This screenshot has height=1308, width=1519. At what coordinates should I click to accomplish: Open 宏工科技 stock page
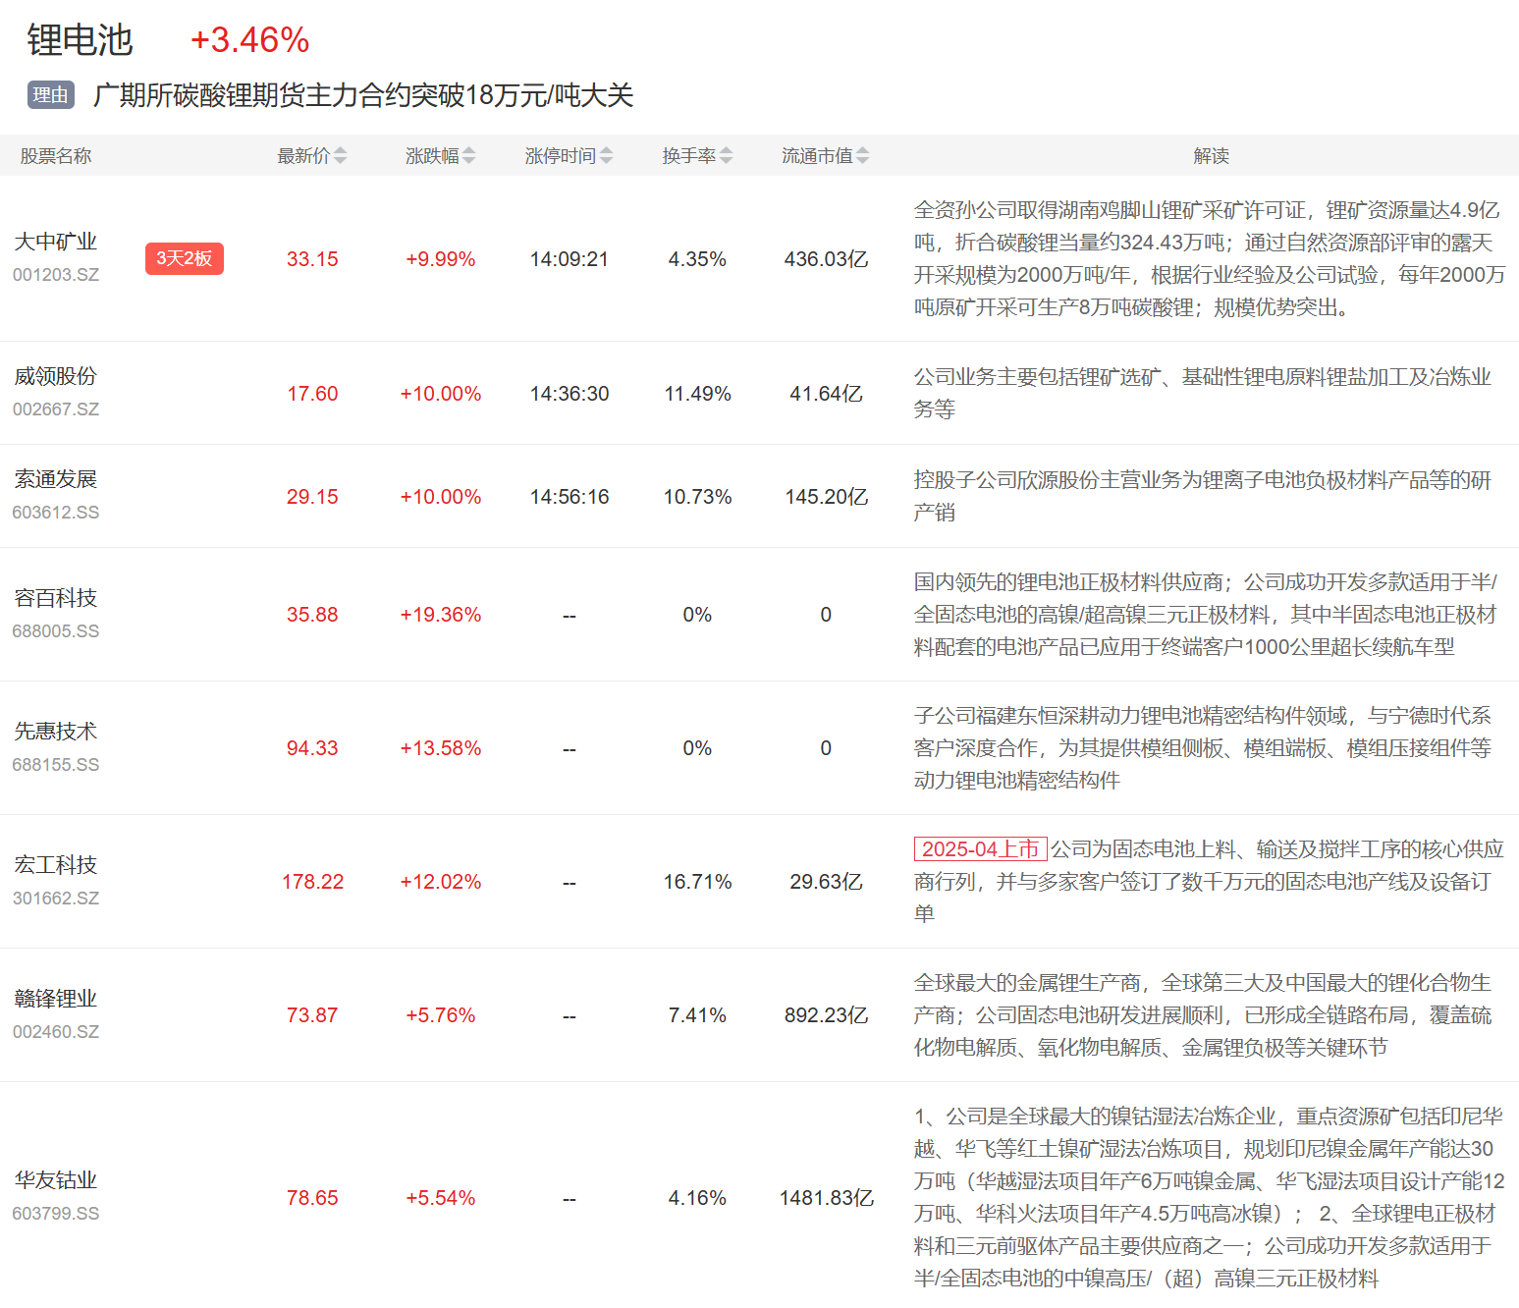pyautogui.click(x=56, y=865)
